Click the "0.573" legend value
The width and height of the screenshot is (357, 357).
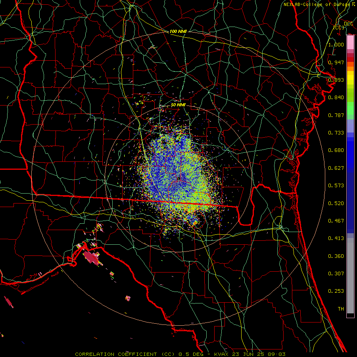(x=336, y=186)
